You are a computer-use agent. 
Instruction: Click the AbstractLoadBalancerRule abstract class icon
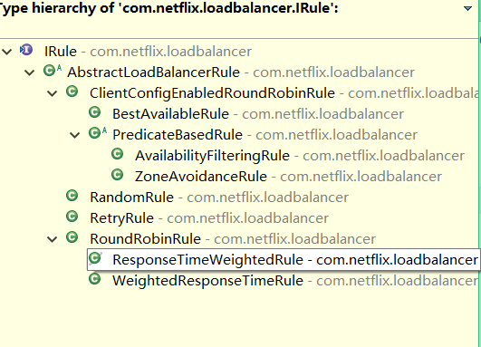point(53,71)
